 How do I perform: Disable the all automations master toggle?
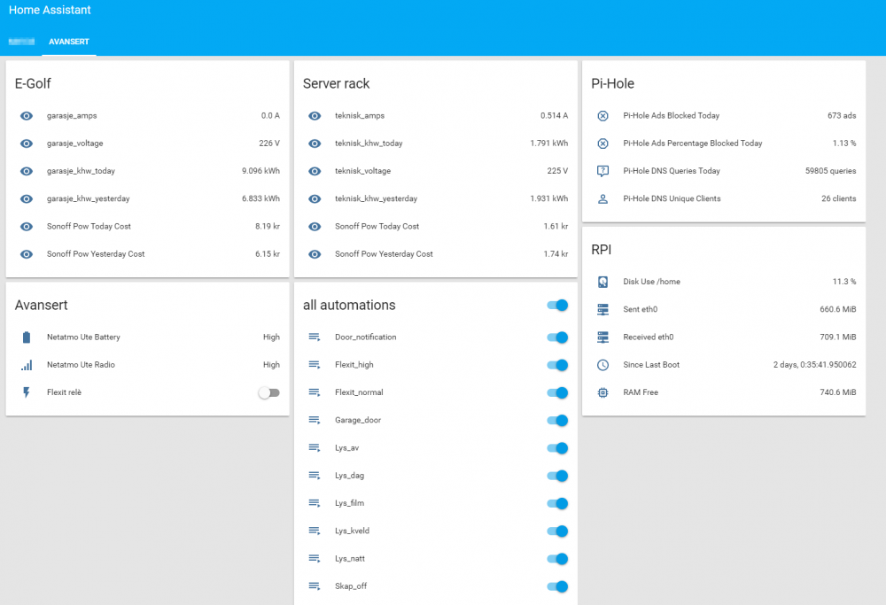tap(557, 306)
